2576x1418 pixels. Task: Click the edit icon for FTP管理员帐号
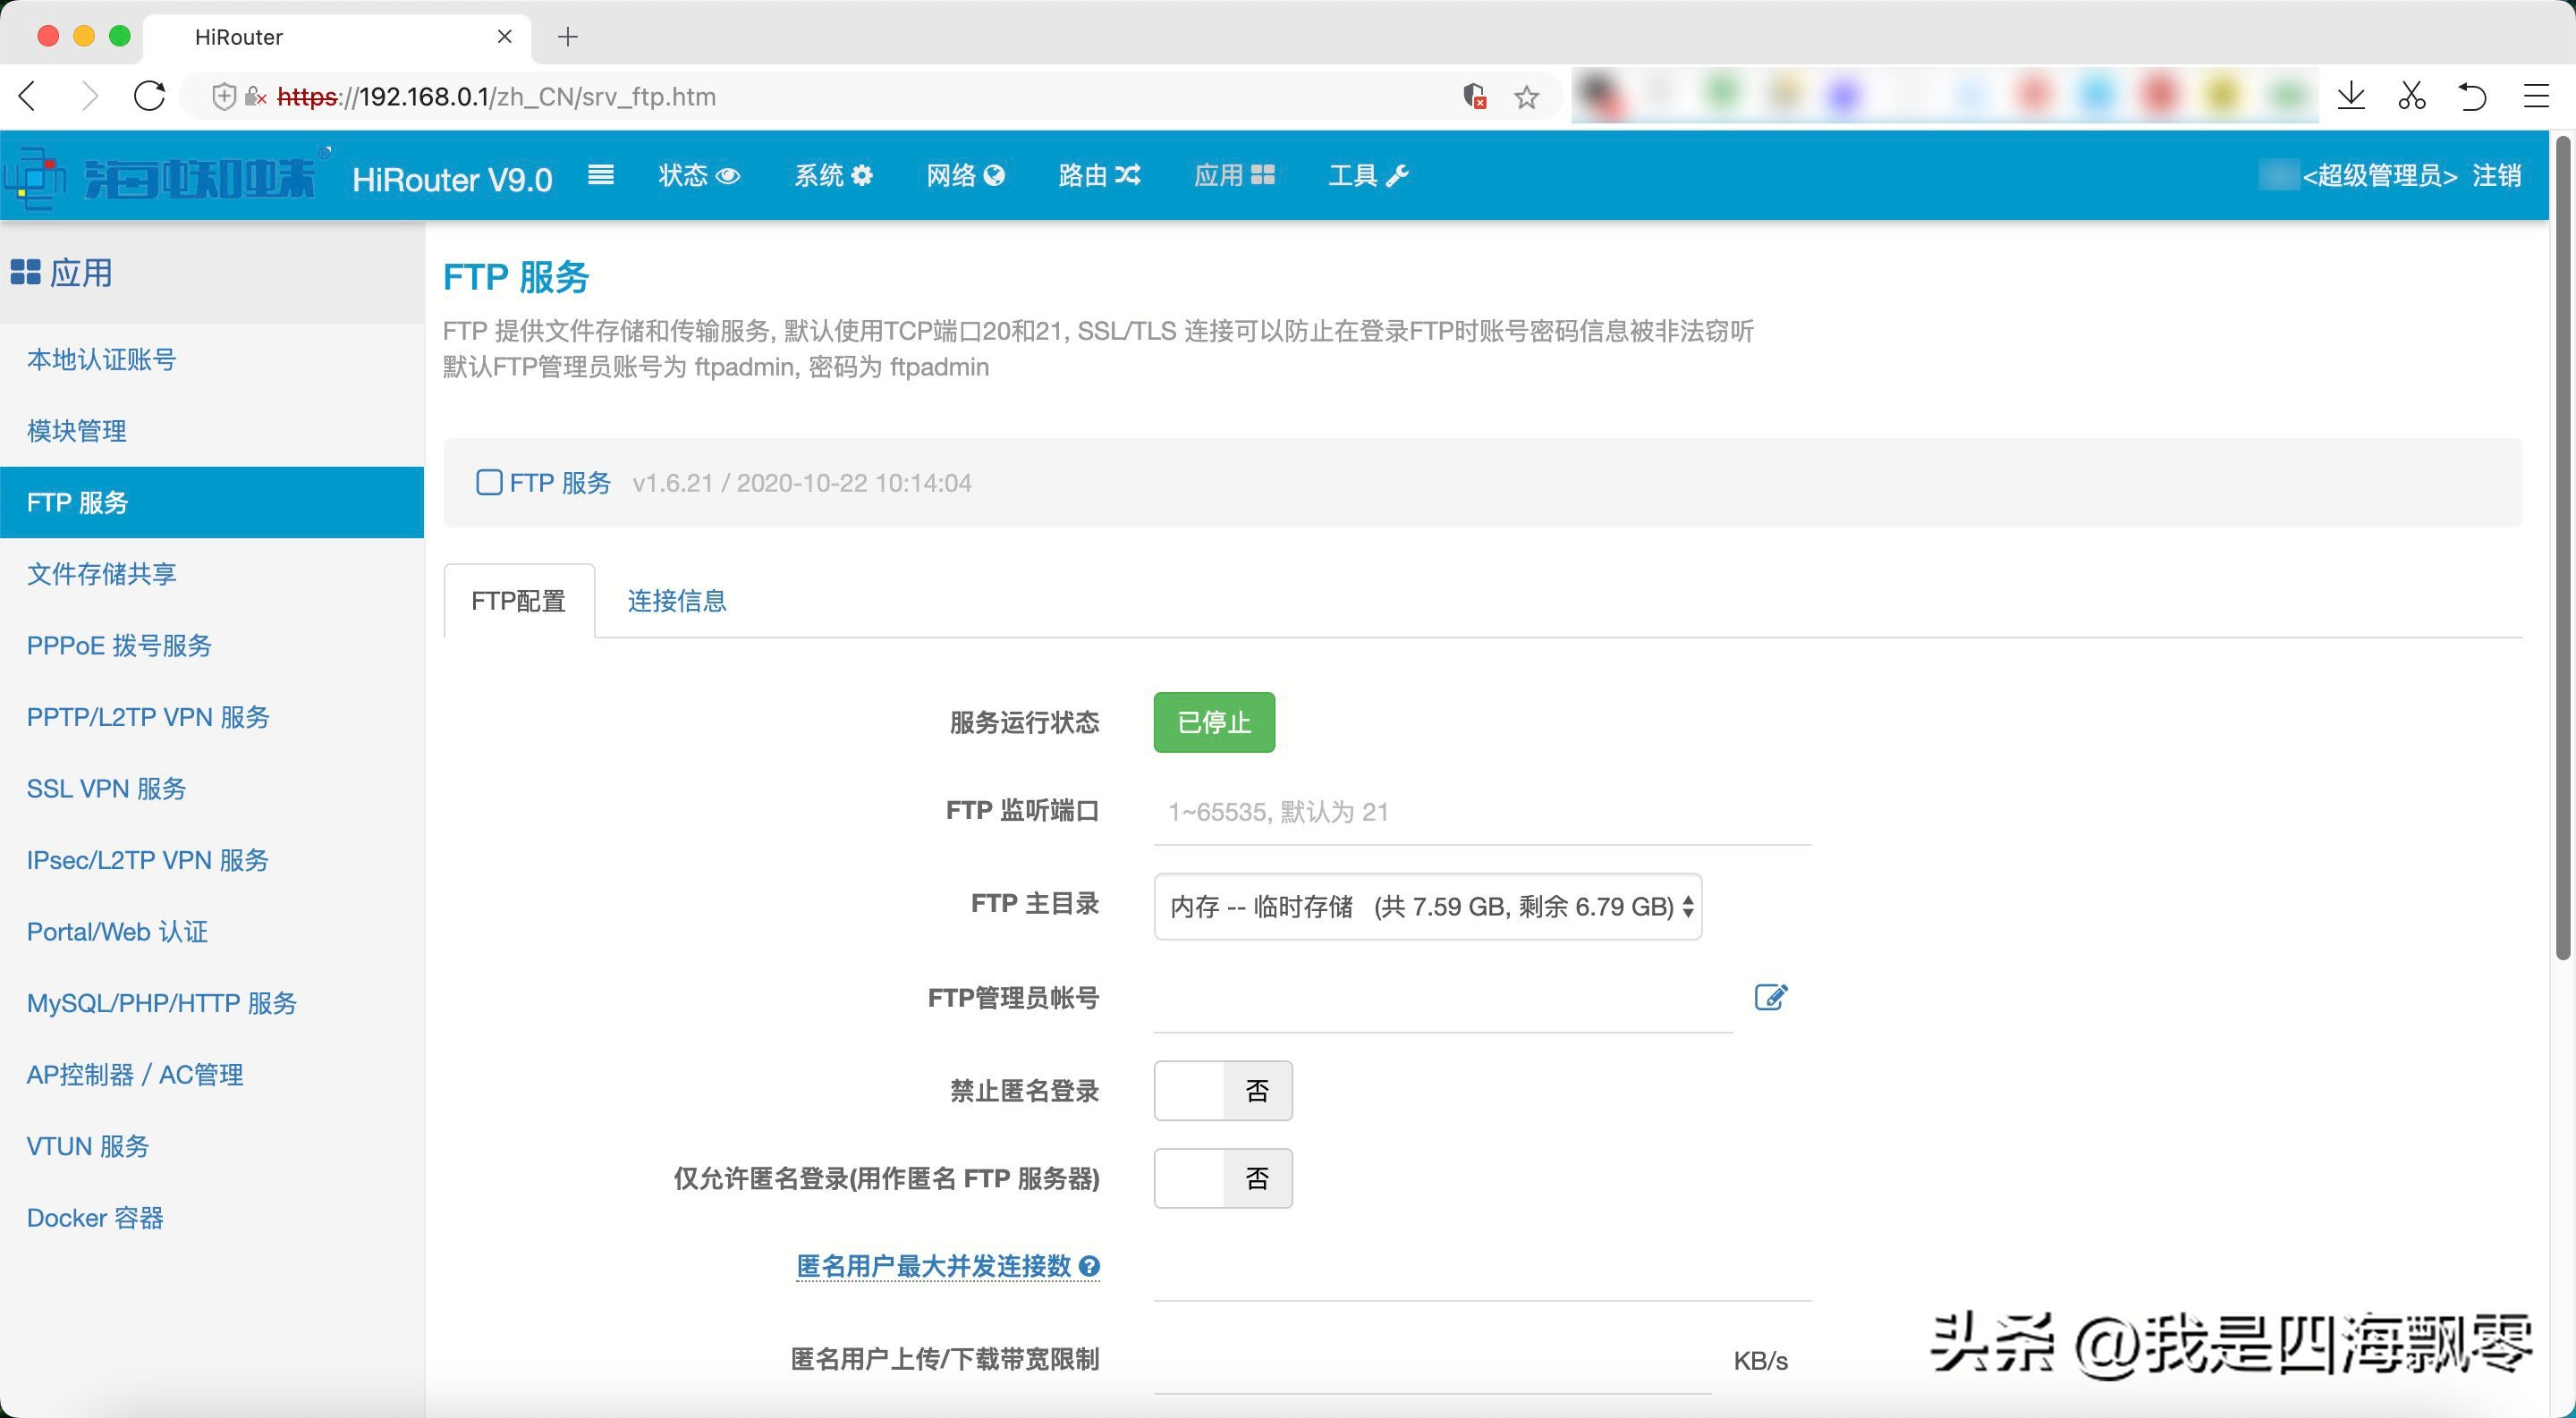[x=1770, y=996]
